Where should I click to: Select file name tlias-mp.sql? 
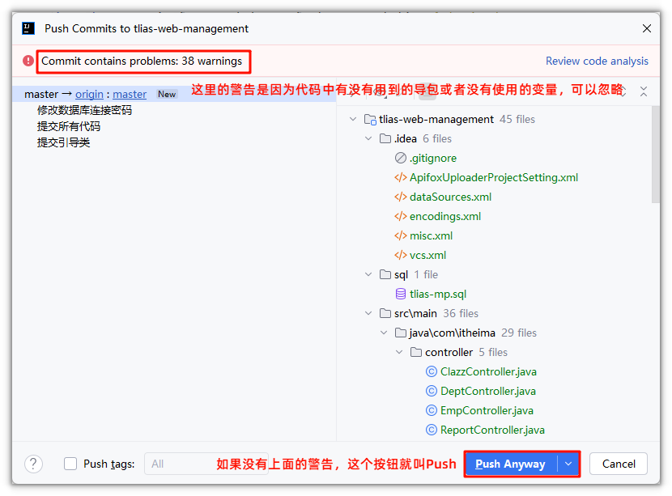[x=438, y=294]
